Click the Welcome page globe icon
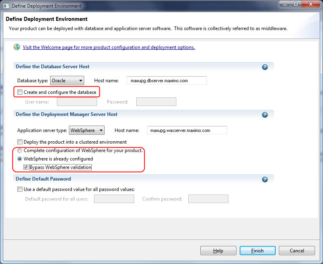This screenshot has height=264, width=323. tap(17, 47)
